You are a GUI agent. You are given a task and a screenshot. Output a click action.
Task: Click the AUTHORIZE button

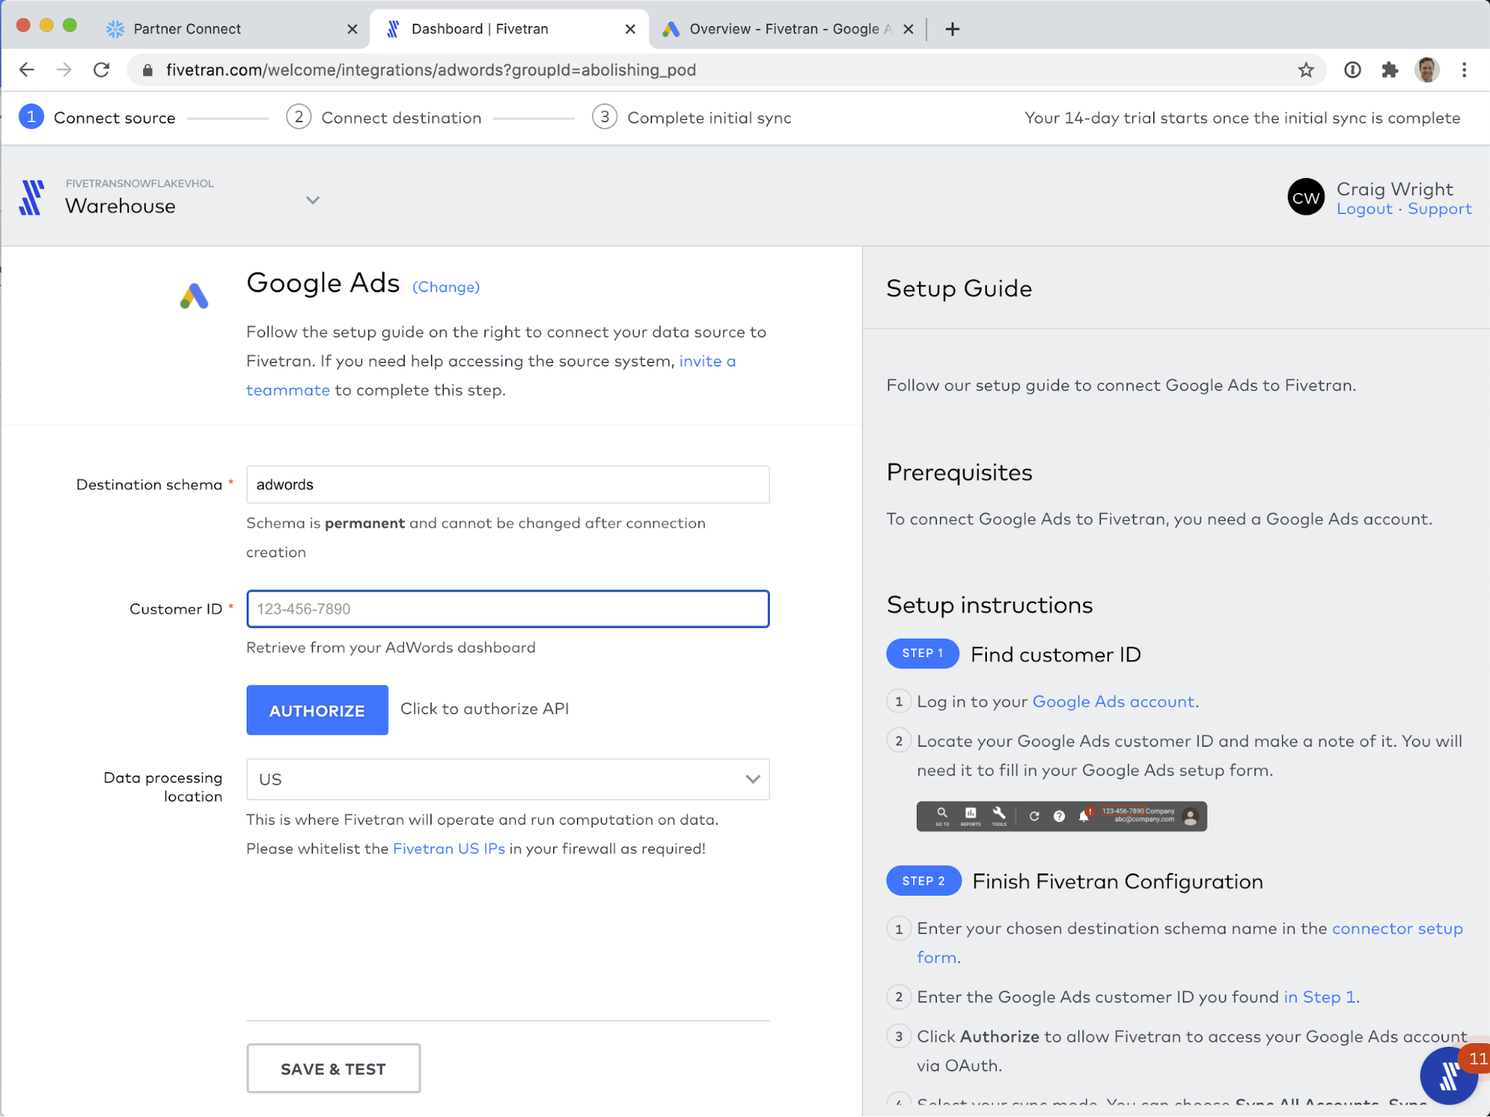click(317, 710)
